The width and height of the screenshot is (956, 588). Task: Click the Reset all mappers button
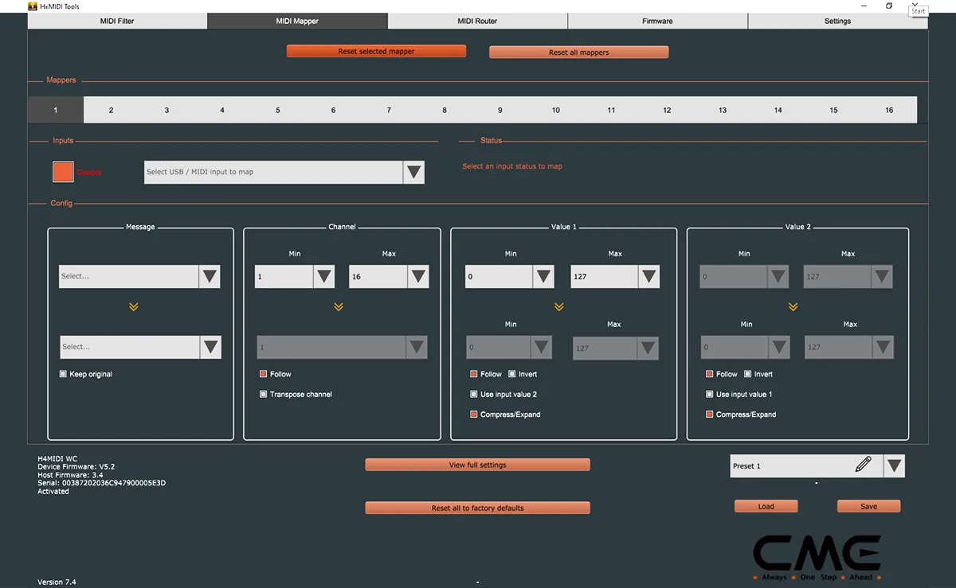point(578,51)
